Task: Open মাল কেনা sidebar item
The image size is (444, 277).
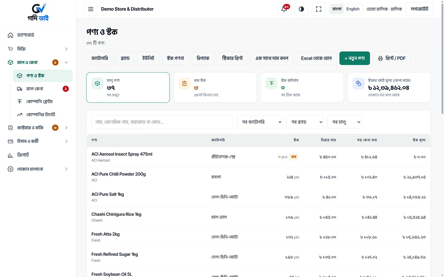Action: tap(43, 89)
